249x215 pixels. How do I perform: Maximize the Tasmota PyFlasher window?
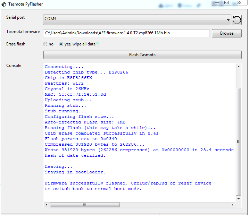tap(226, 3)
